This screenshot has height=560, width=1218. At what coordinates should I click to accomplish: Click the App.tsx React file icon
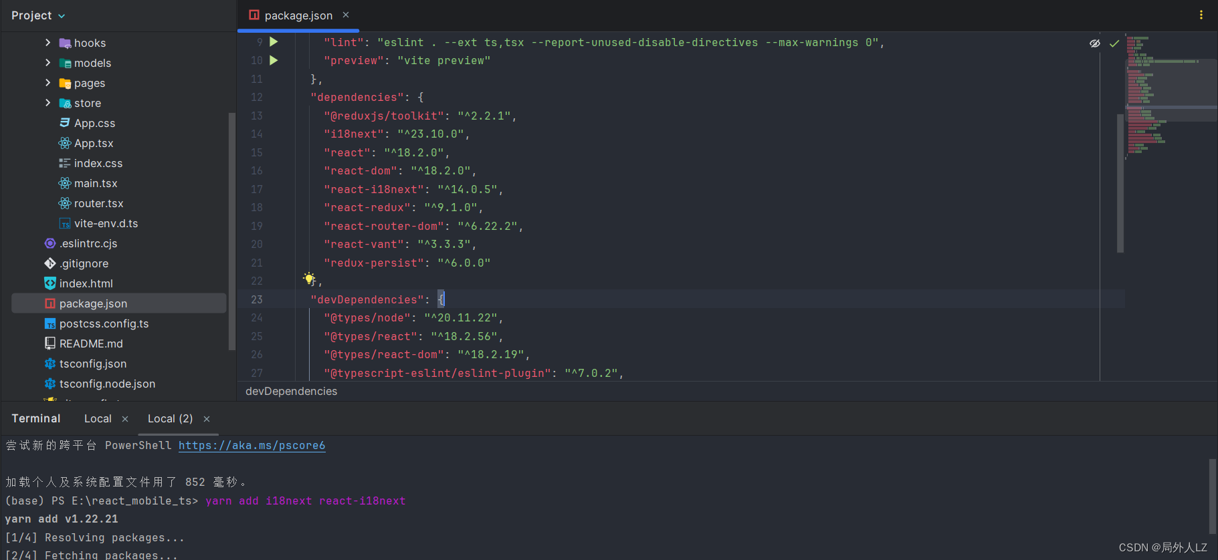pyautogui.click(x=65, y=143)
